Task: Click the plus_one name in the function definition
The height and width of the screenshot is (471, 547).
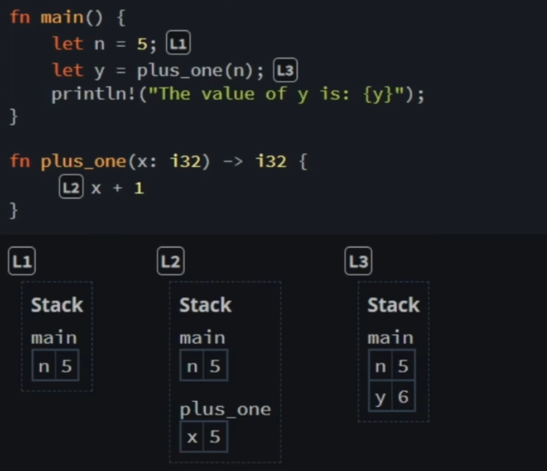Action: (x=83, y=162)
